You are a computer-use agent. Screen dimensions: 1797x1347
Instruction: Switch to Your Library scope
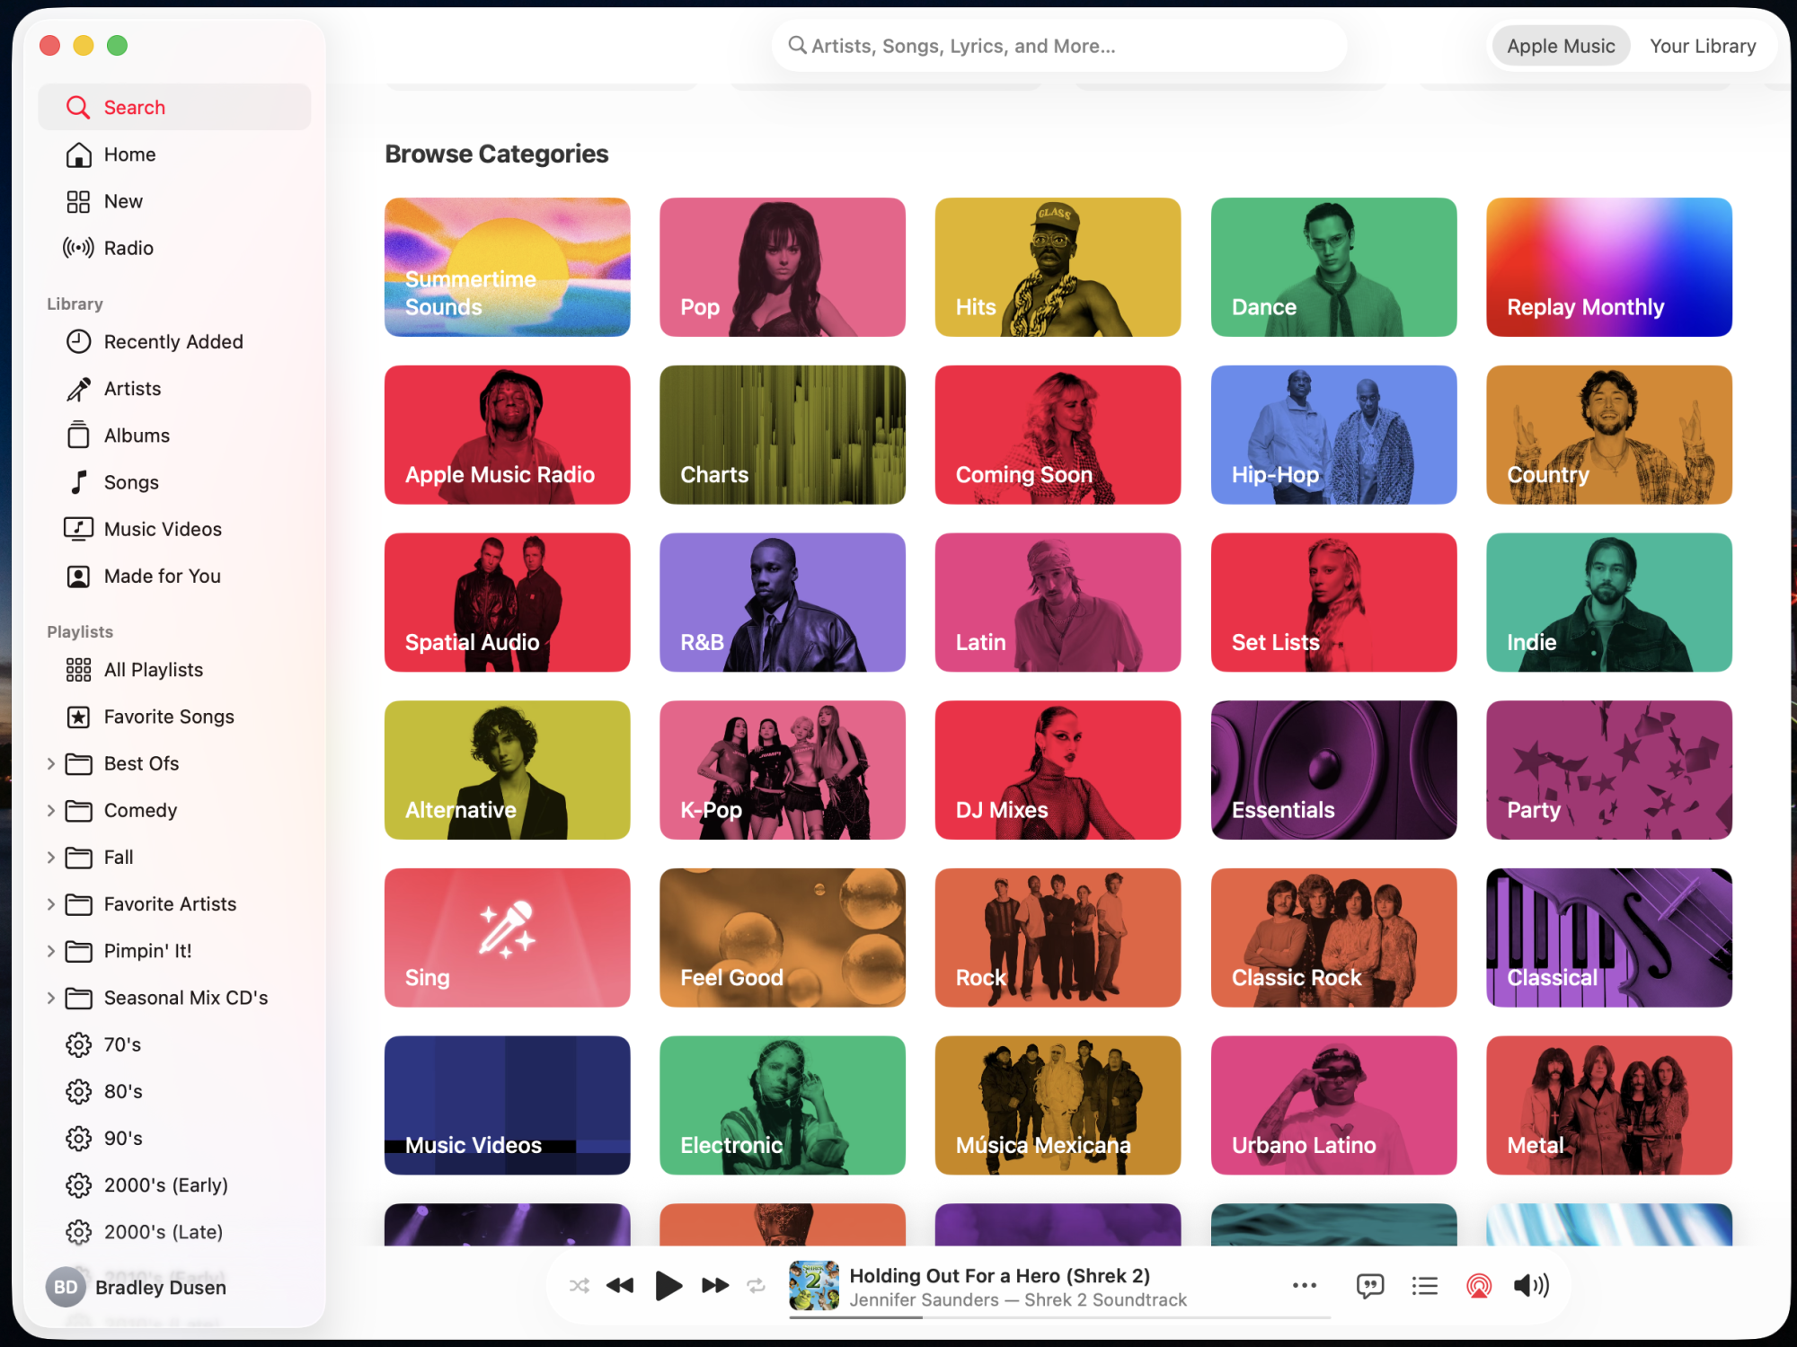point(1702,46)
